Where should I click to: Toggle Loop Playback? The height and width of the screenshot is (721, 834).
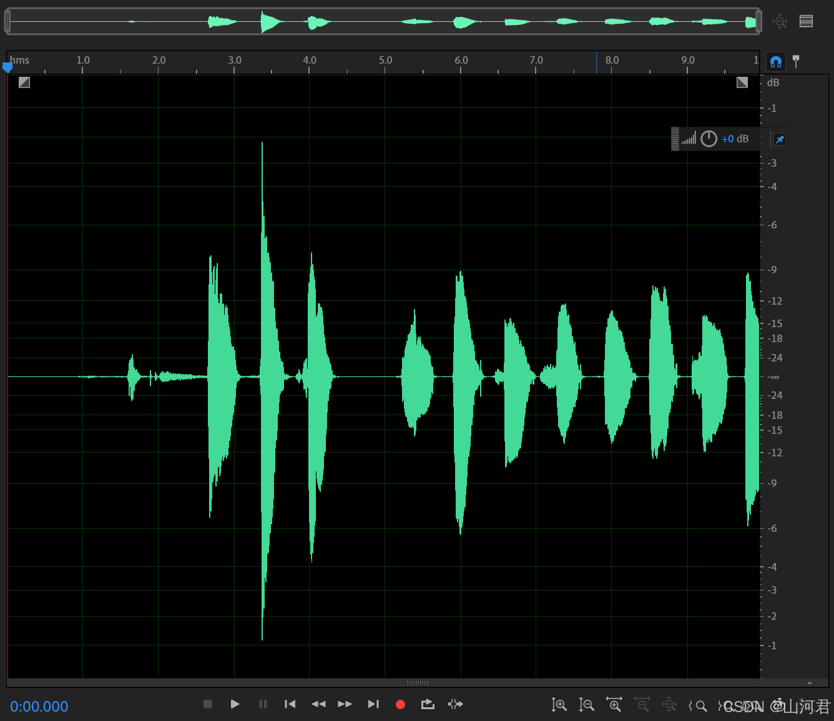point(428,704)
